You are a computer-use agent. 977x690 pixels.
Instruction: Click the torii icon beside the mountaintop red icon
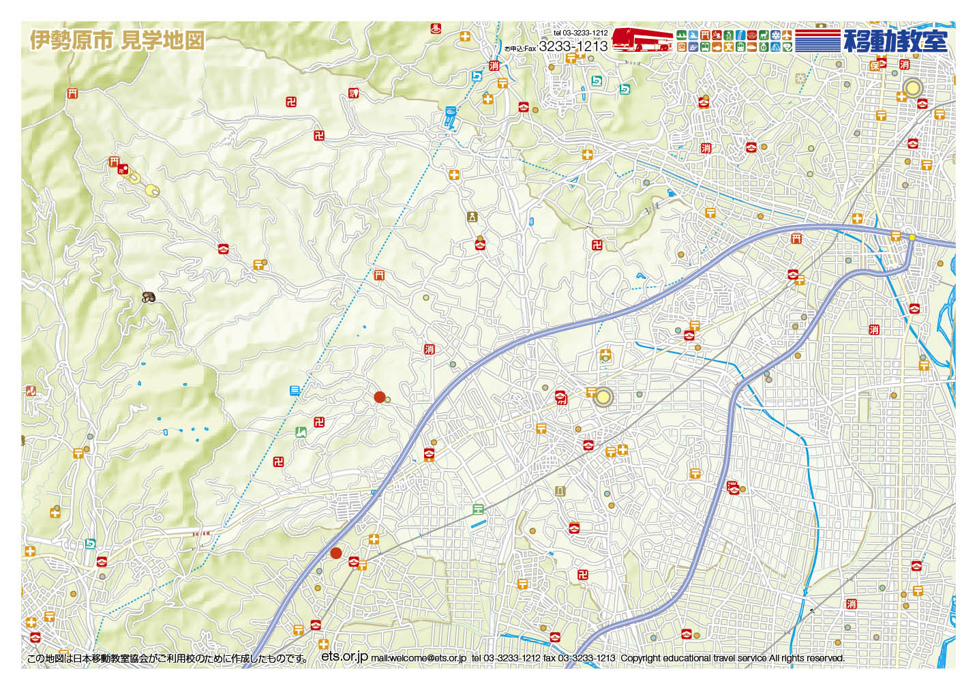click(114, 162)
